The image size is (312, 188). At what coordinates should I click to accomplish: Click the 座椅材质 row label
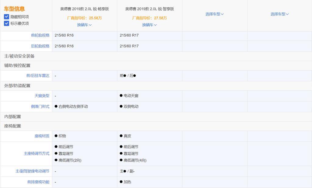pyautogui.click(x=42, y=136)
